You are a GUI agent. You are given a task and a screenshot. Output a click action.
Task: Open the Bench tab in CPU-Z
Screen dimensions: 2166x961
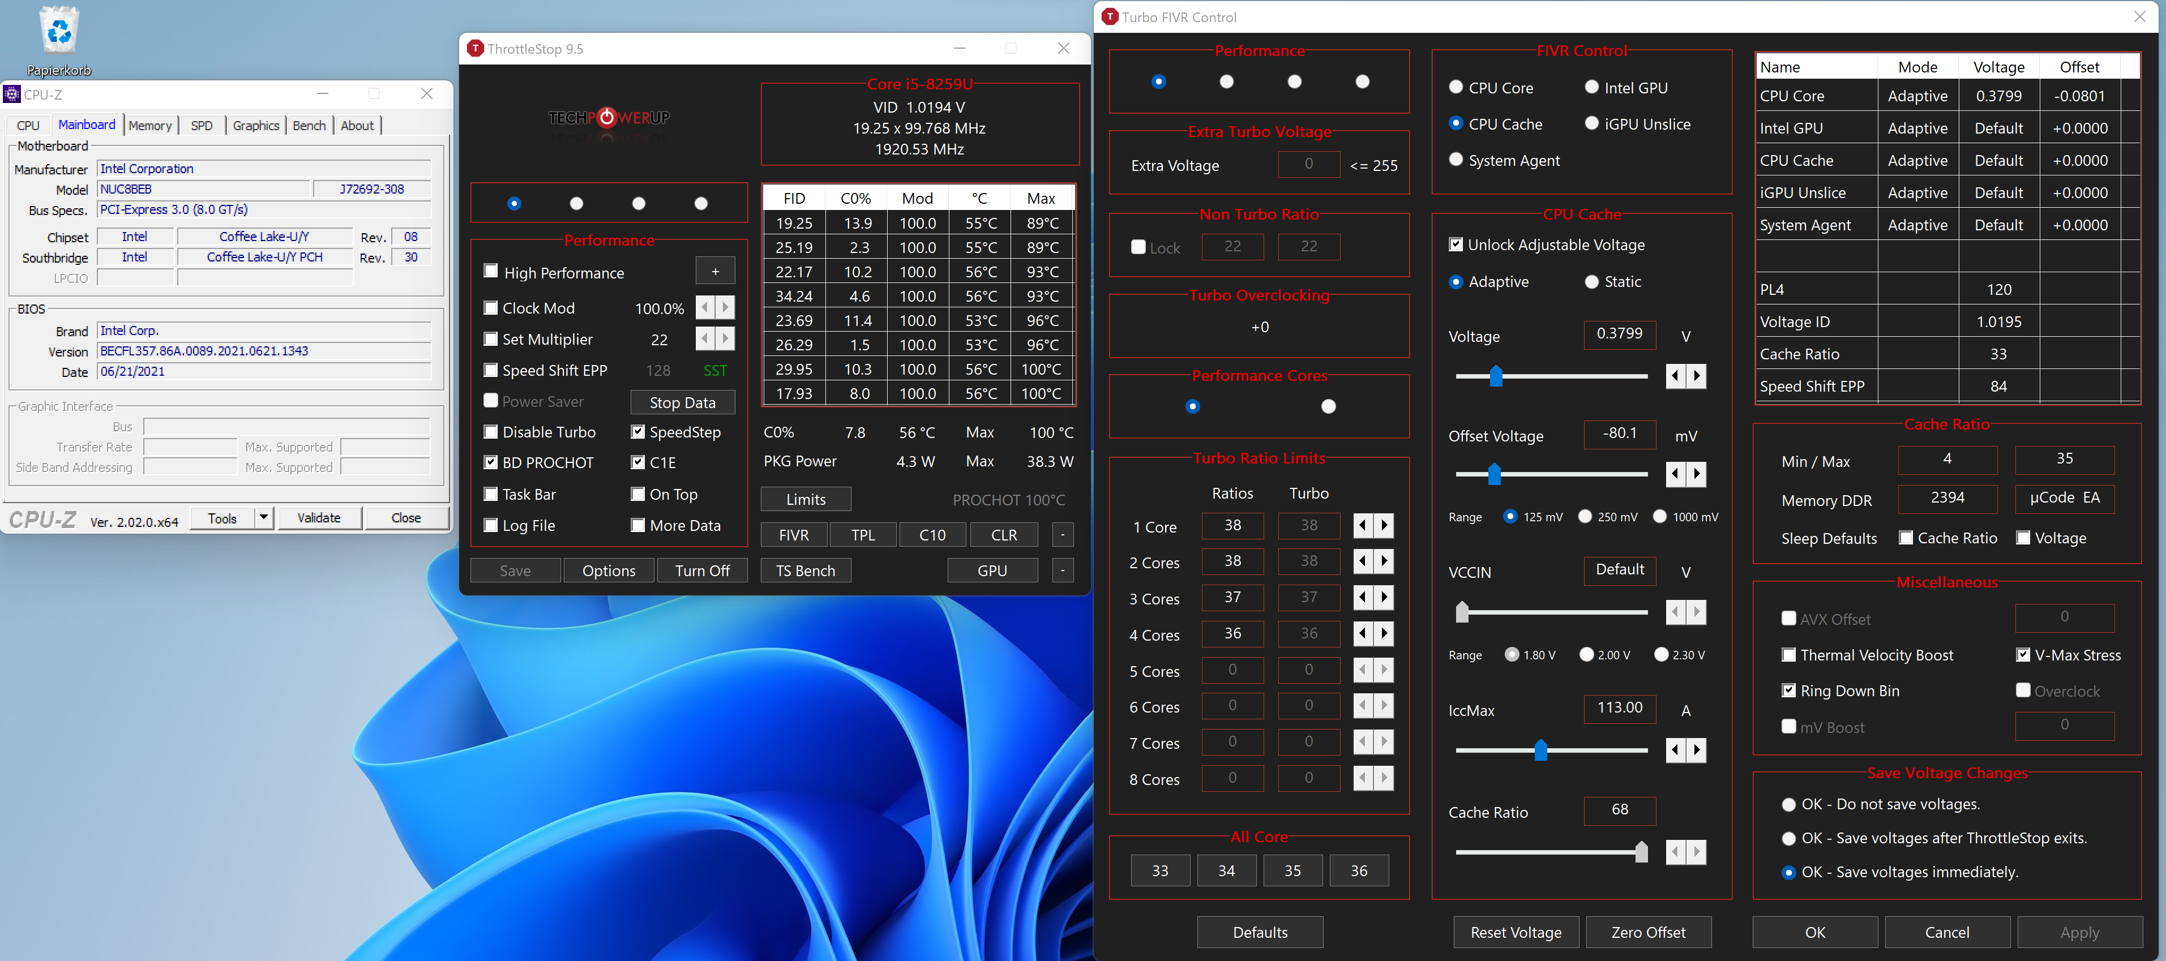[x=309, y=125]
